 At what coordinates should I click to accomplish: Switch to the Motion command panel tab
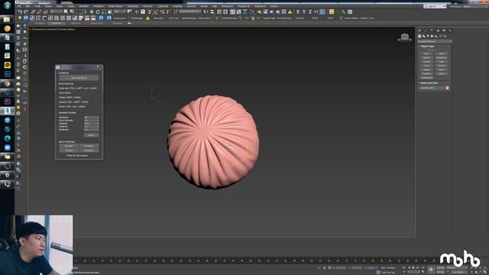click(438, 31)
